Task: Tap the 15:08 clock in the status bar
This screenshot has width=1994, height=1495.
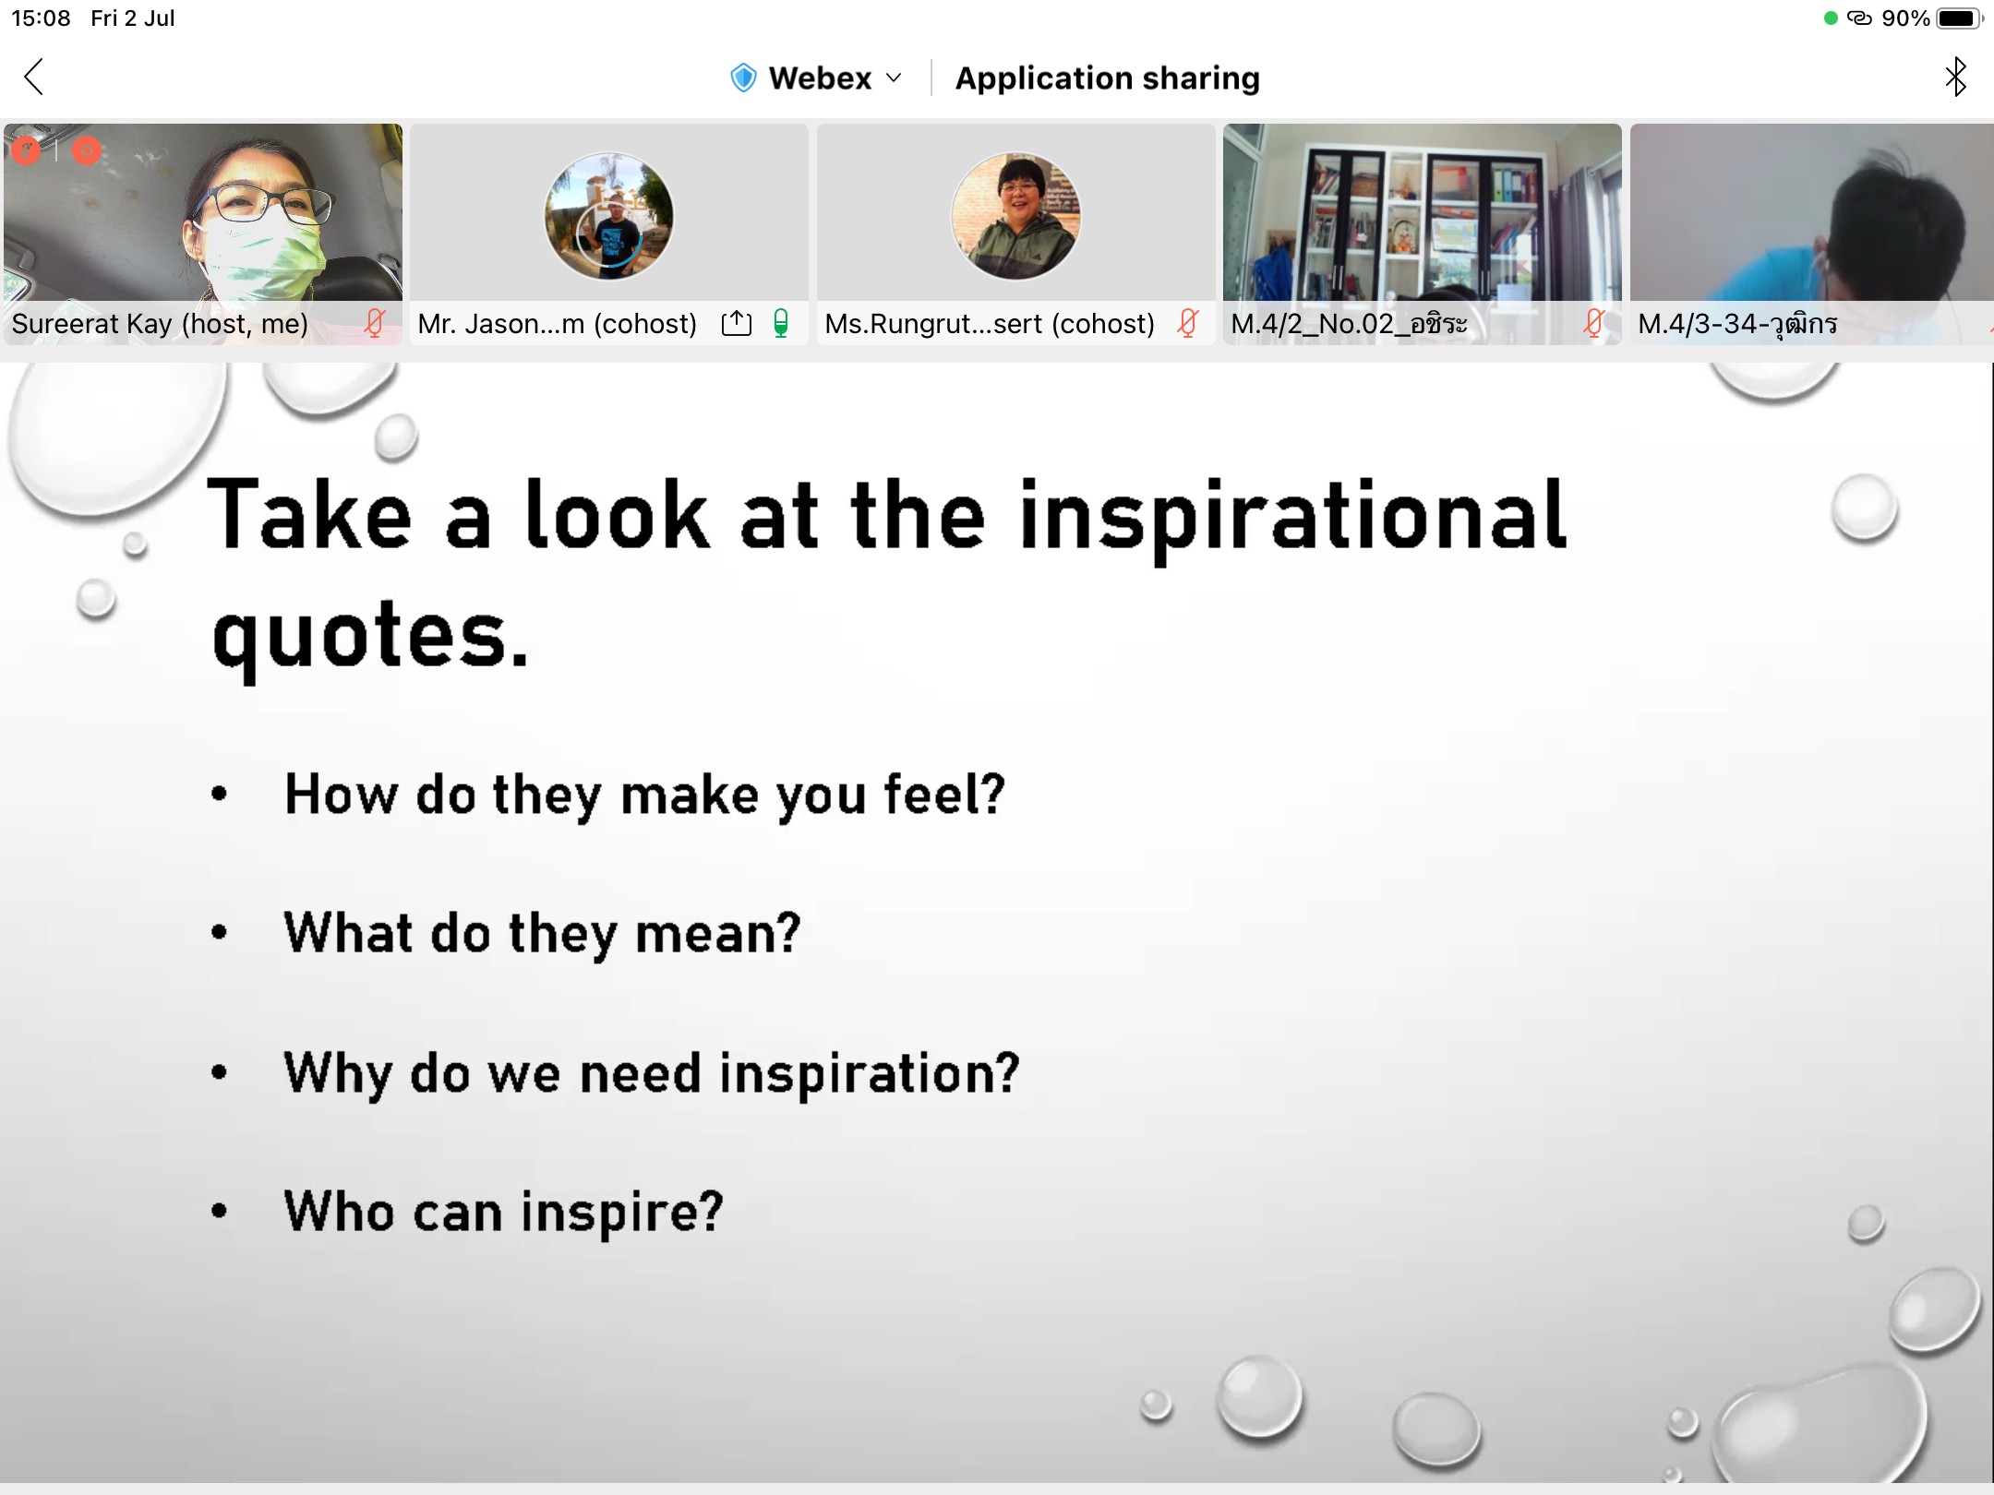Action: click(x=41, y=18)
